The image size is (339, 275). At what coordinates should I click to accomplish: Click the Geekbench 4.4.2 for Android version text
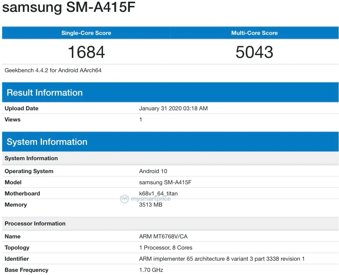pyautogui.click(x=53, y=70)
